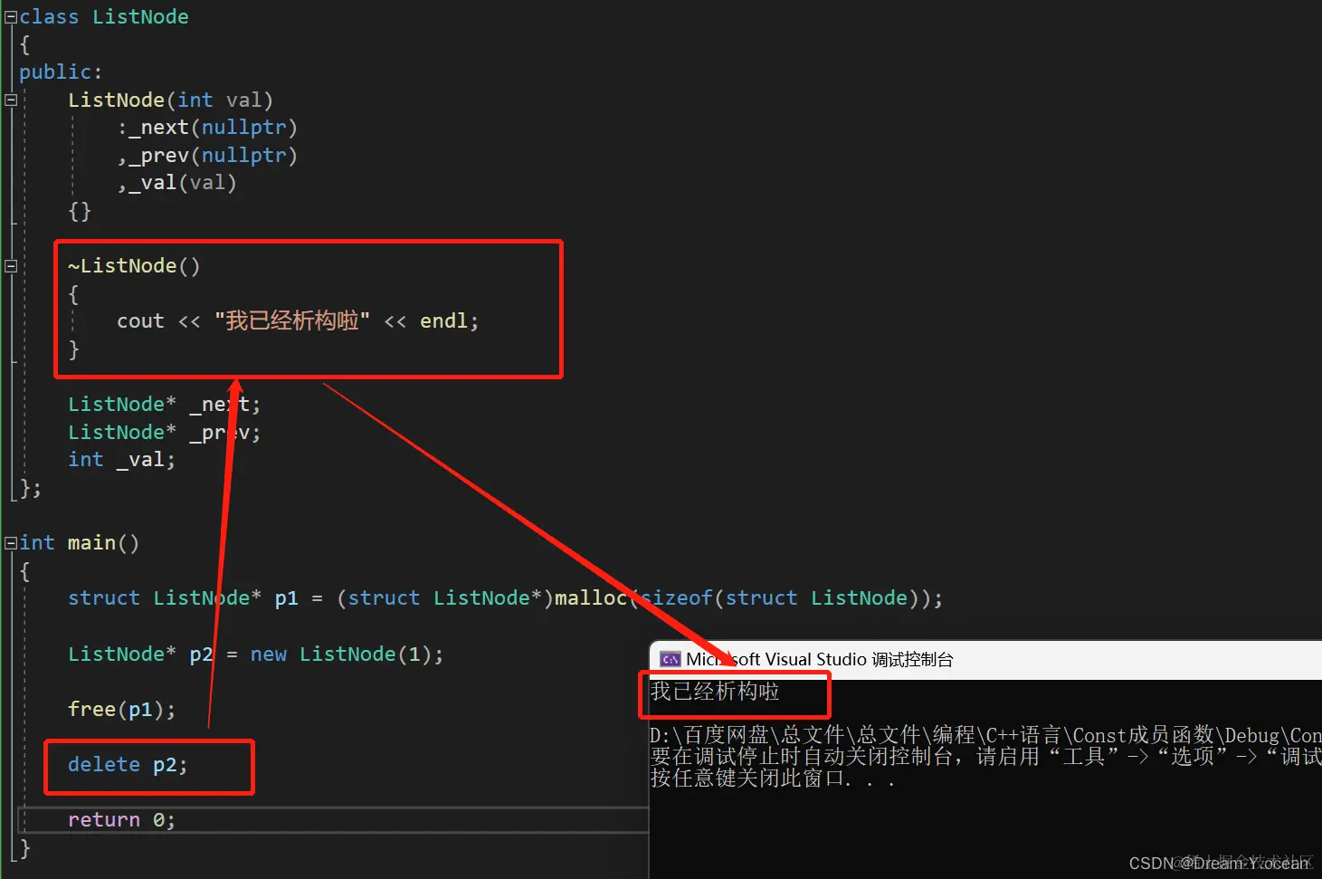Click 'sizeof' in the malloc call
The width and height of the screenshot is (1322, 879).
[677, 598]
